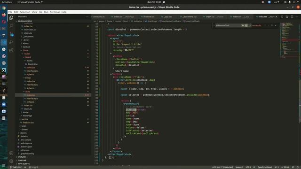Switch to the constants.ts tab
The image size is (301, 169).
[x=99, y=17]
